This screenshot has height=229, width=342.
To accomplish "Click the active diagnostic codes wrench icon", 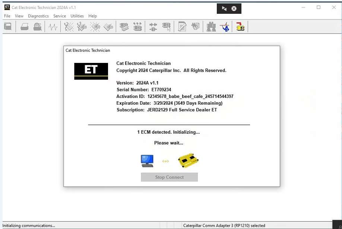I will click(x=69, y=27).
